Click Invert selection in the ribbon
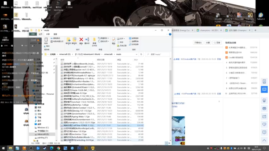The image size is (269, 151). click(133, 44)
